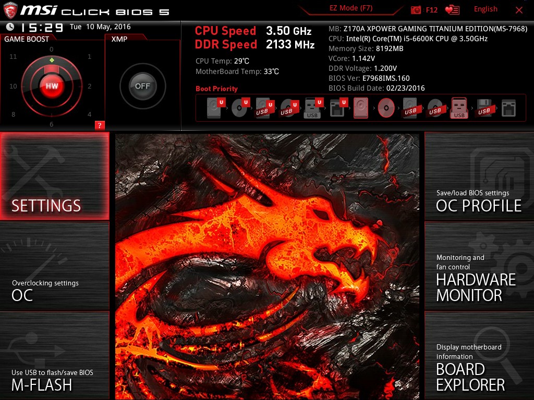Click the CPU Speed 3.50 GHz readout
Screen dimensions: 534x400
pos(253,31)
